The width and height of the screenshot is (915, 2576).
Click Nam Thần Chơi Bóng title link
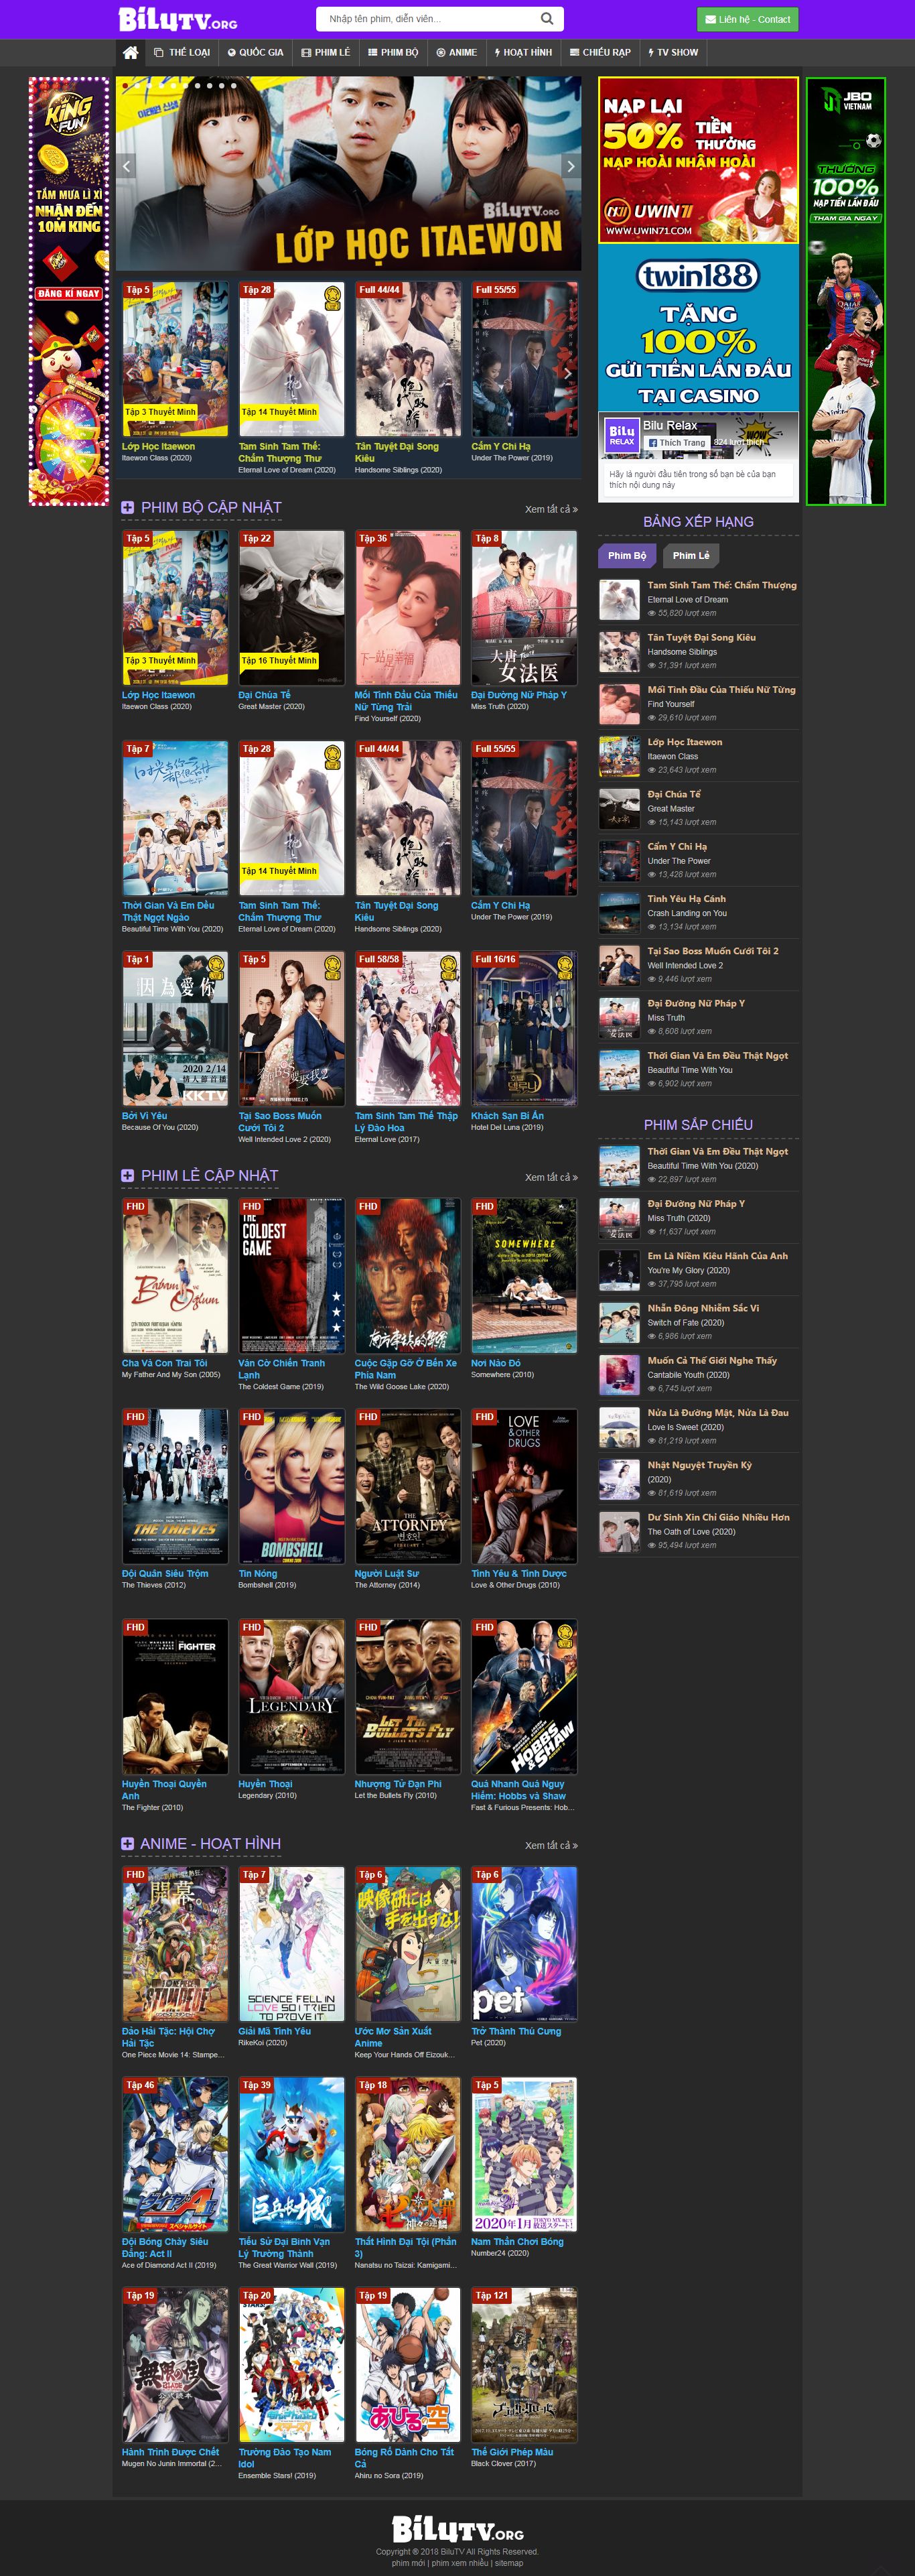pyautogui.click(x=517, y=2241)
